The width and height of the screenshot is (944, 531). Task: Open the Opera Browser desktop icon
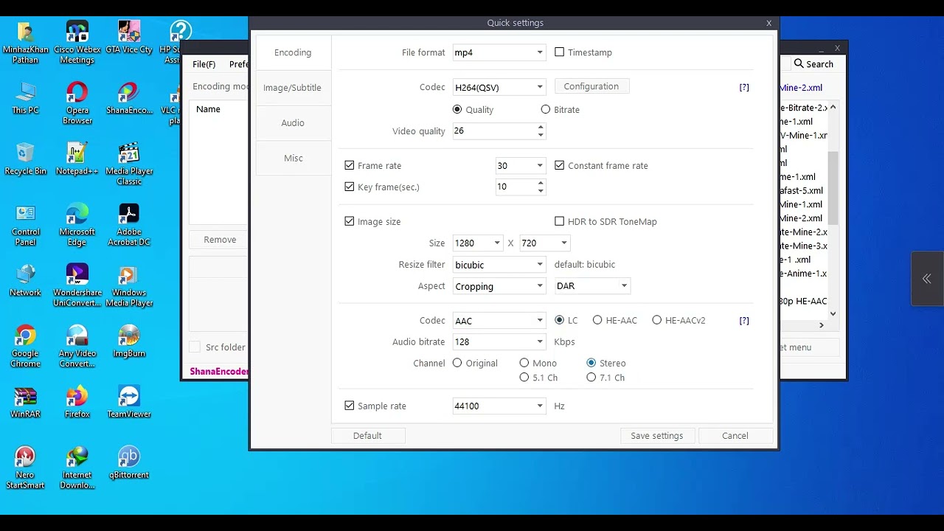click(x=77, y=103)
